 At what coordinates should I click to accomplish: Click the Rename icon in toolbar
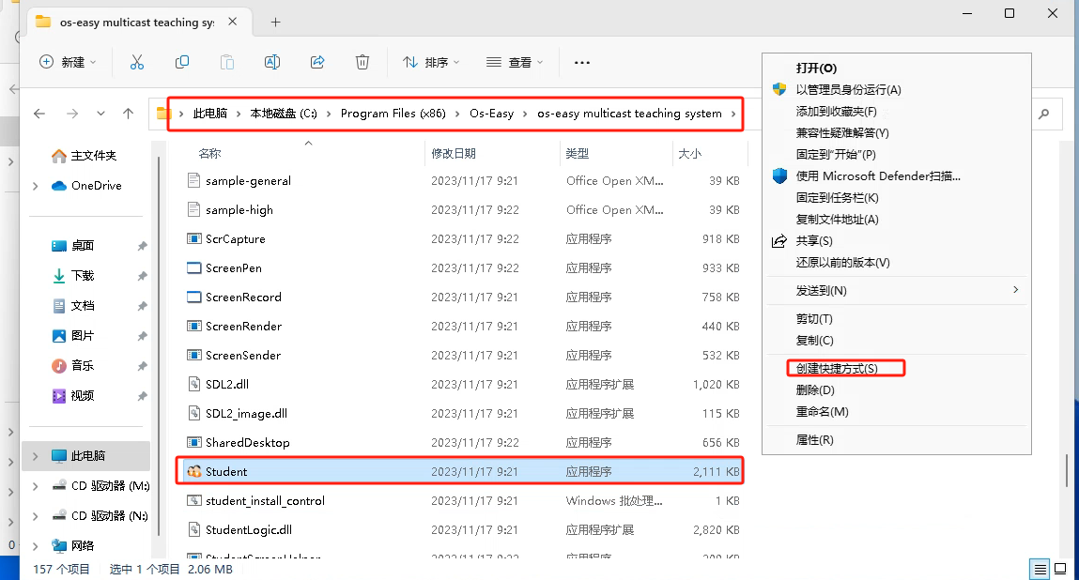272,62
